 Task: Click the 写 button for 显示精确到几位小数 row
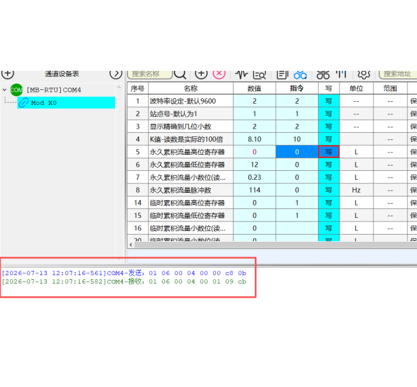pyautogui.click(x=329, y=126)
